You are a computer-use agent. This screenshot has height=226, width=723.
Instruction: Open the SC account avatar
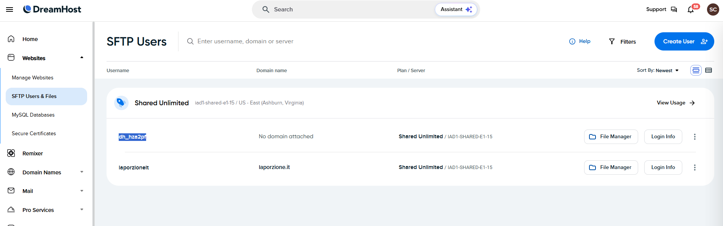pyautogui.click(x=713, y=9)
